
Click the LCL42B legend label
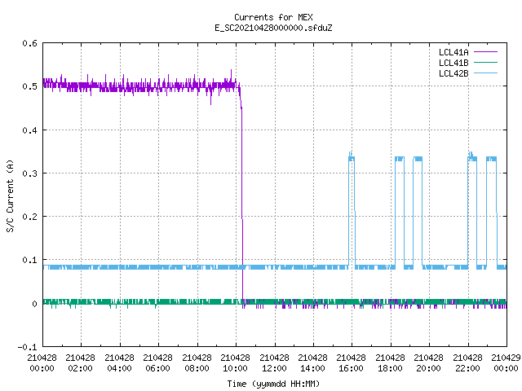tap(453, 73)
